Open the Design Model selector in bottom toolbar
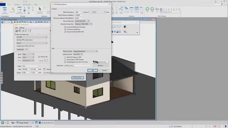The height and width of the screenshot is (128, 228). pos(25,123)
